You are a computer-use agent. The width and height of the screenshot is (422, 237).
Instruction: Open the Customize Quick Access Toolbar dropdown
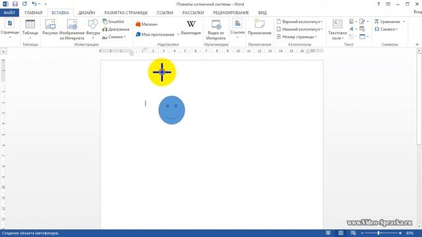[45, 4]
